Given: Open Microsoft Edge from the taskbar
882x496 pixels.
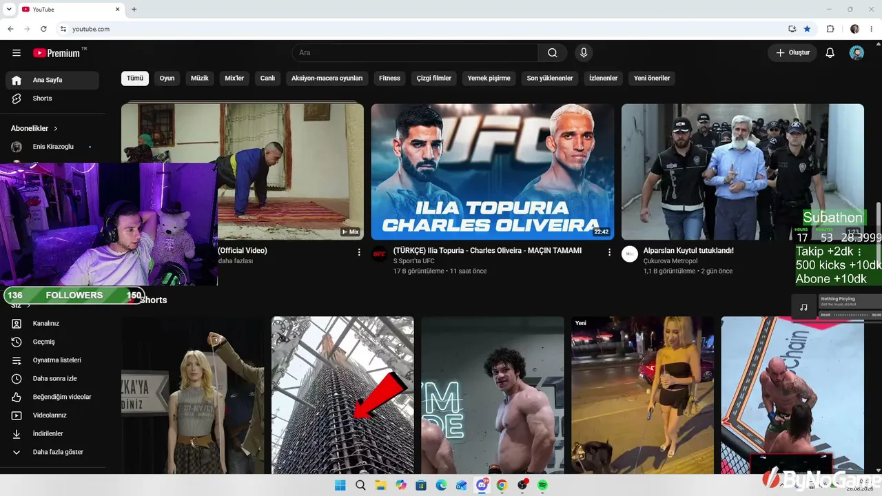Looking at the screenshot, I should click(441, 486).
